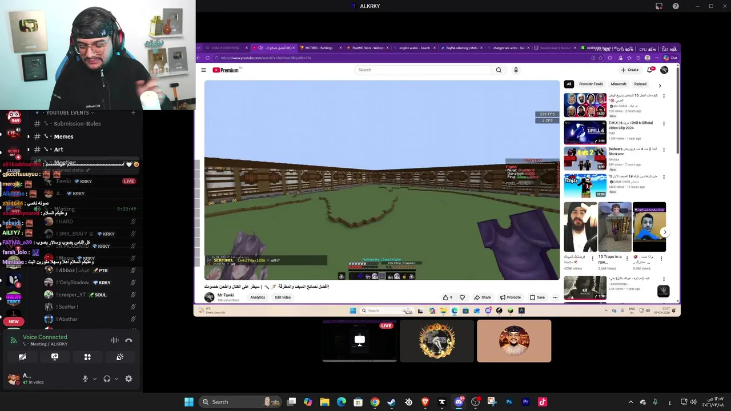Screen dimensions: 731x411
Task: Click the Edit video button
Action: point(283,297)
